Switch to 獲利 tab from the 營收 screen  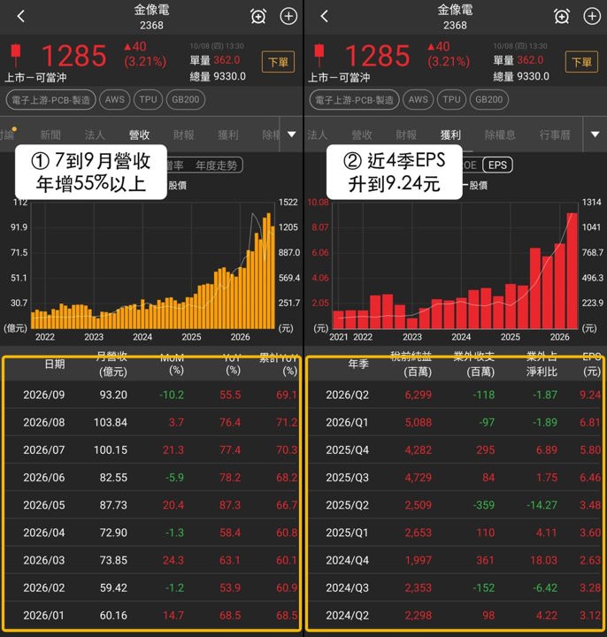pos(228,134)
